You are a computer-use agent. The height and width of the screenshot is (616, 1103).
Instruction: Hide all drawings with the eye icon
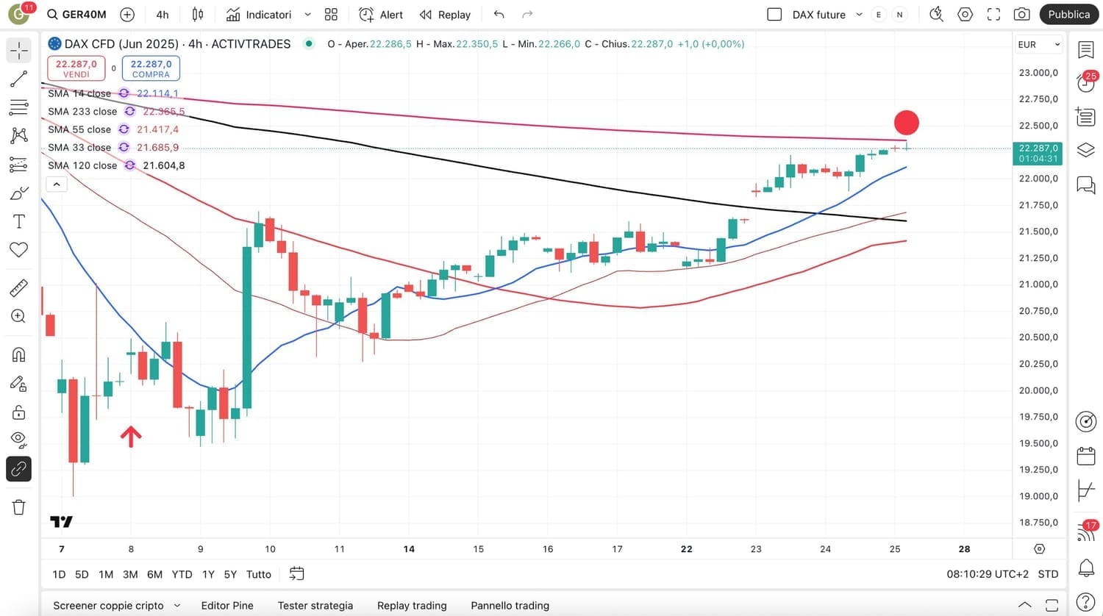coord(18,440)
